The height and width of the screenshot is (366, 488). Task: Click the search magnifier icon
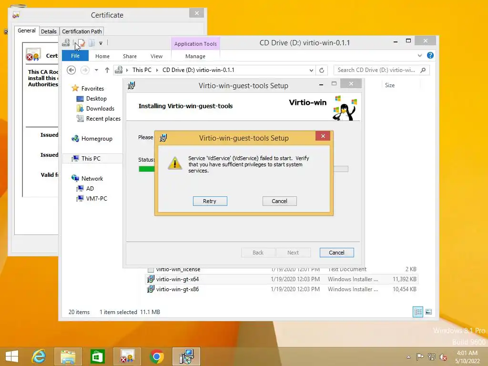(423, 70)
